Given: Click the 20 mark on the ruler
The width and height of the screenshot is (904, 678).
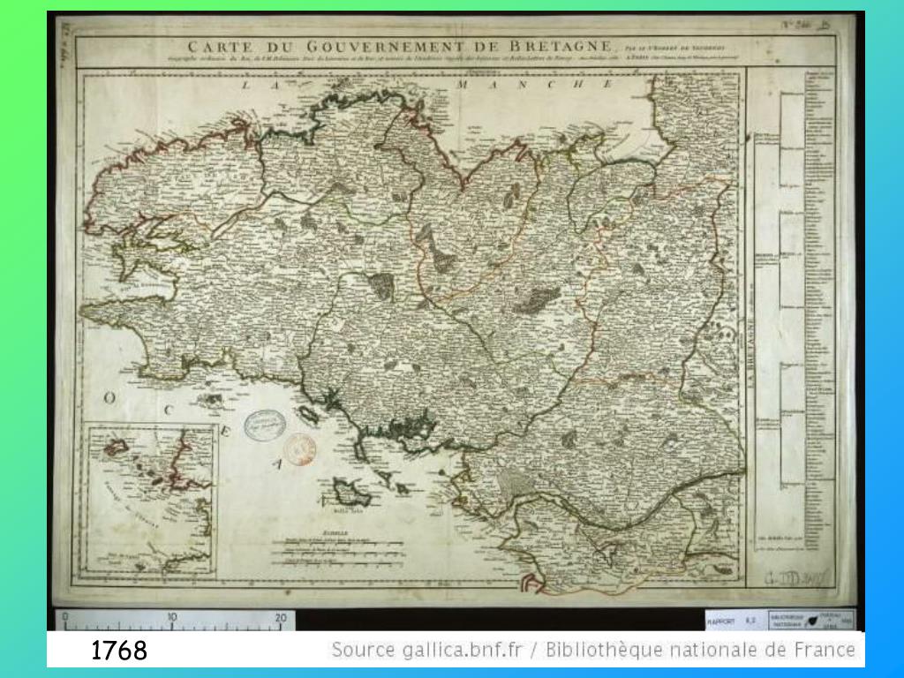Looking at the screenshot, I should [280, 618].
